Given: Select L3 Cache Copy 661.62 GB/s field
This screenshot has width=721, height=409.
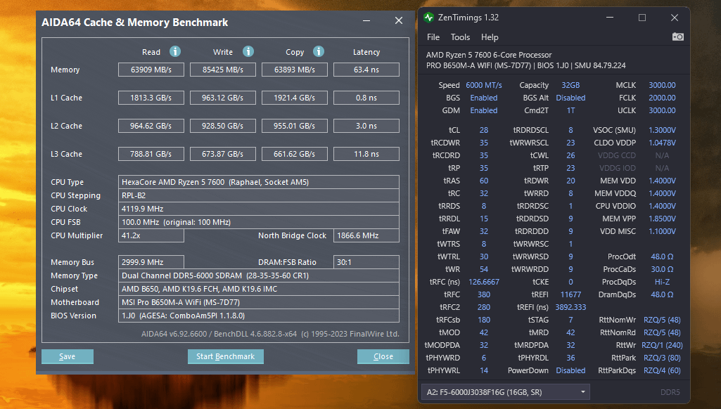Looking at the screenshot, I should pyautogui.click(x=294, y=154).
